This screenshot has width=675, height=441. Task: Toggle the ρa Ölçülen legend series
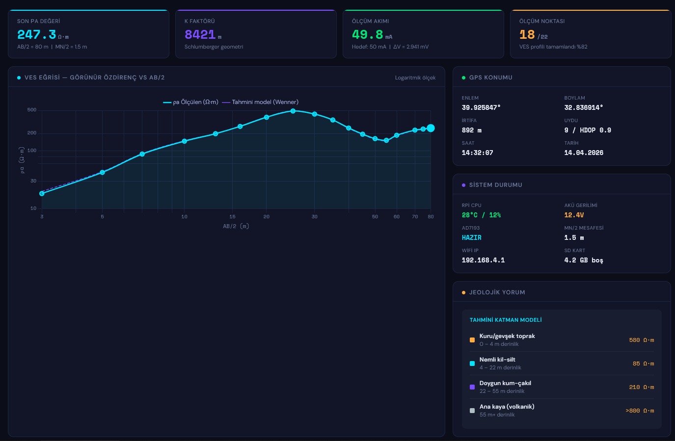pyautogui.click(x=190, y=102)
